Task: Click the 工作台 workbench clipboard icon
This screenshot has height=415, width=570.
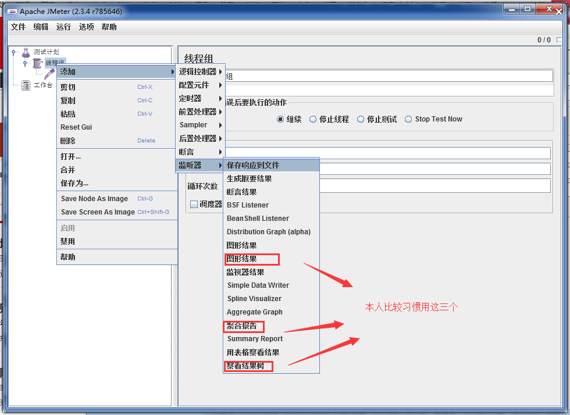Action: coord(26,85)
